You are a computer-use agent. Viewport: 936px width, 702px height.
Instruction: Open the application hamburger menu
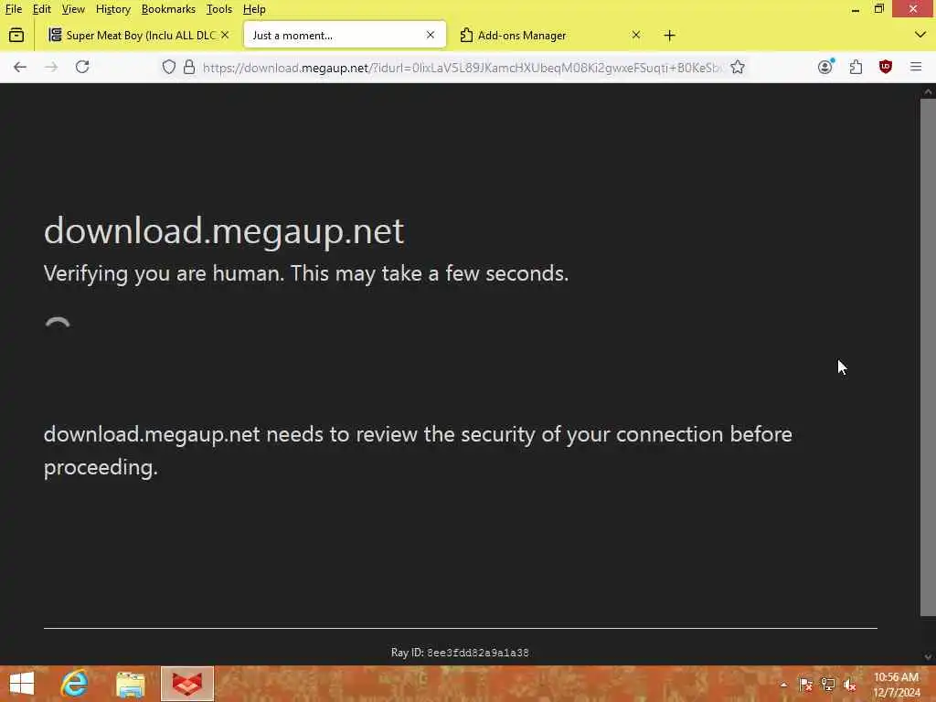coord(916,67)
